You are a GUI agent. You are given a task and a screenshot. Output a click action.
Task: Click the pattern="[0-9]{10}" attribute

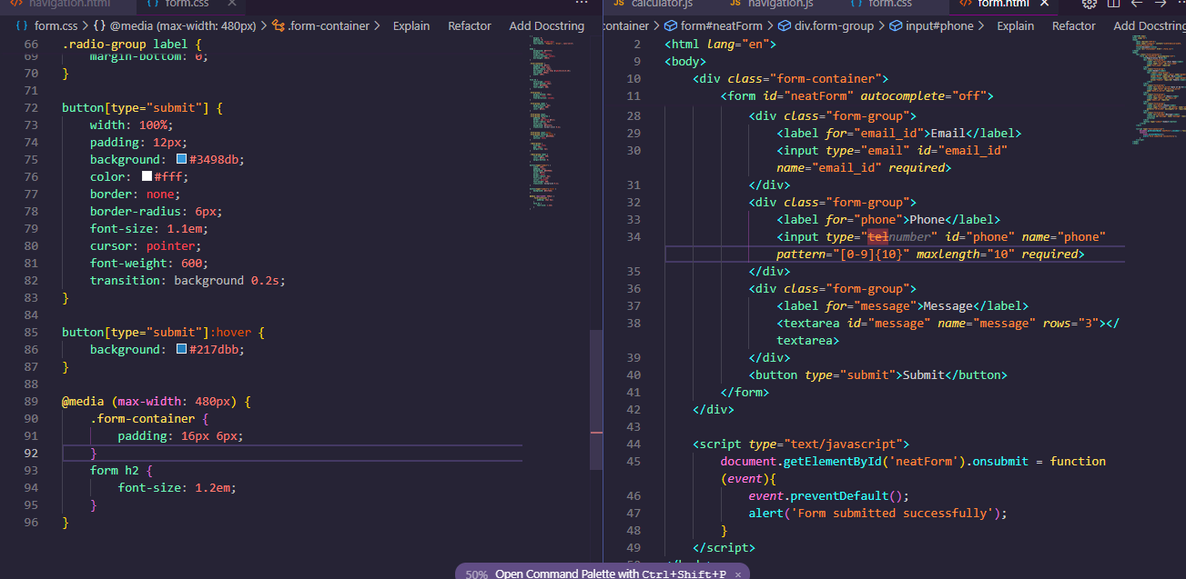click(843, 254)
